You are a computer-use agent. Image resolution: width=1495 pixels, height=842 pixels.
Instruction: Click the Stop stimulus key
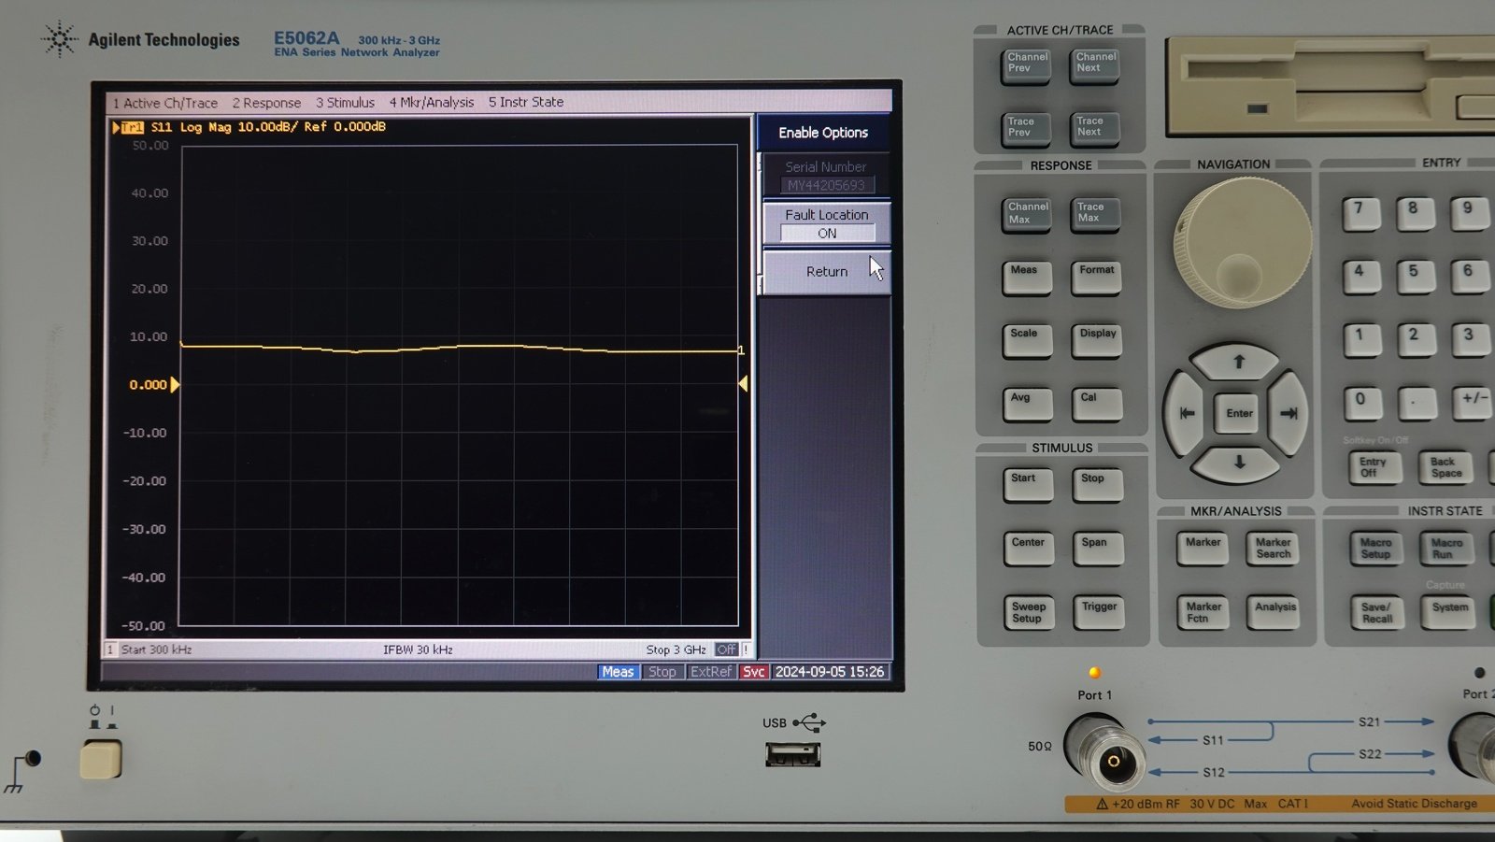click(x=1098, y=486)
